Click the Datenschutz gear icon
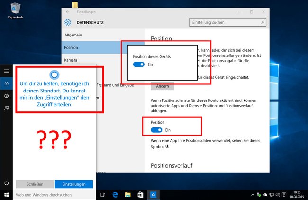Image resolution: width=308 pixels, height=200 pixels. coord(68,22)
